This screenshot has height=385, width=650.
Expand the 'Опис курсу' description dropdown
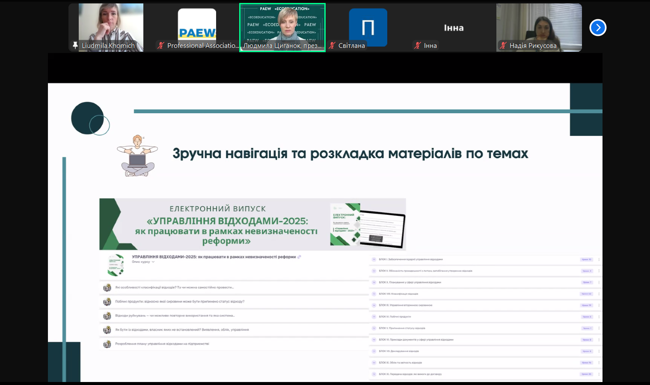point(153,262)
